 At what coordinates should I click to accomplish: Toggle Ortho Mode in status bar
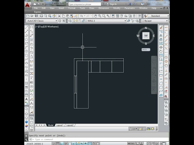tap(62, 143)
